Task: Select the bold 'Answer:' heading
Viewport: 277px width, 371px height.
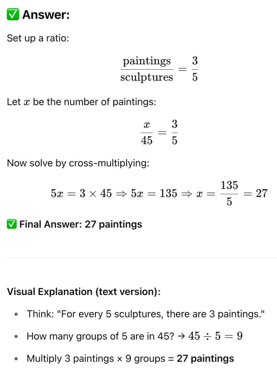Action: tap(46, 15)
